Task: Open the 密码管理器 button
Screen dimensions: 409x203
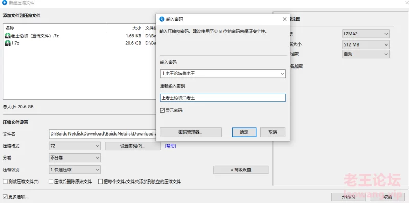Action: [x=191, y=132]
